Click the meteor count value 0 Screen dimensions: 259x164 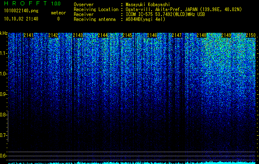[58, 19]
